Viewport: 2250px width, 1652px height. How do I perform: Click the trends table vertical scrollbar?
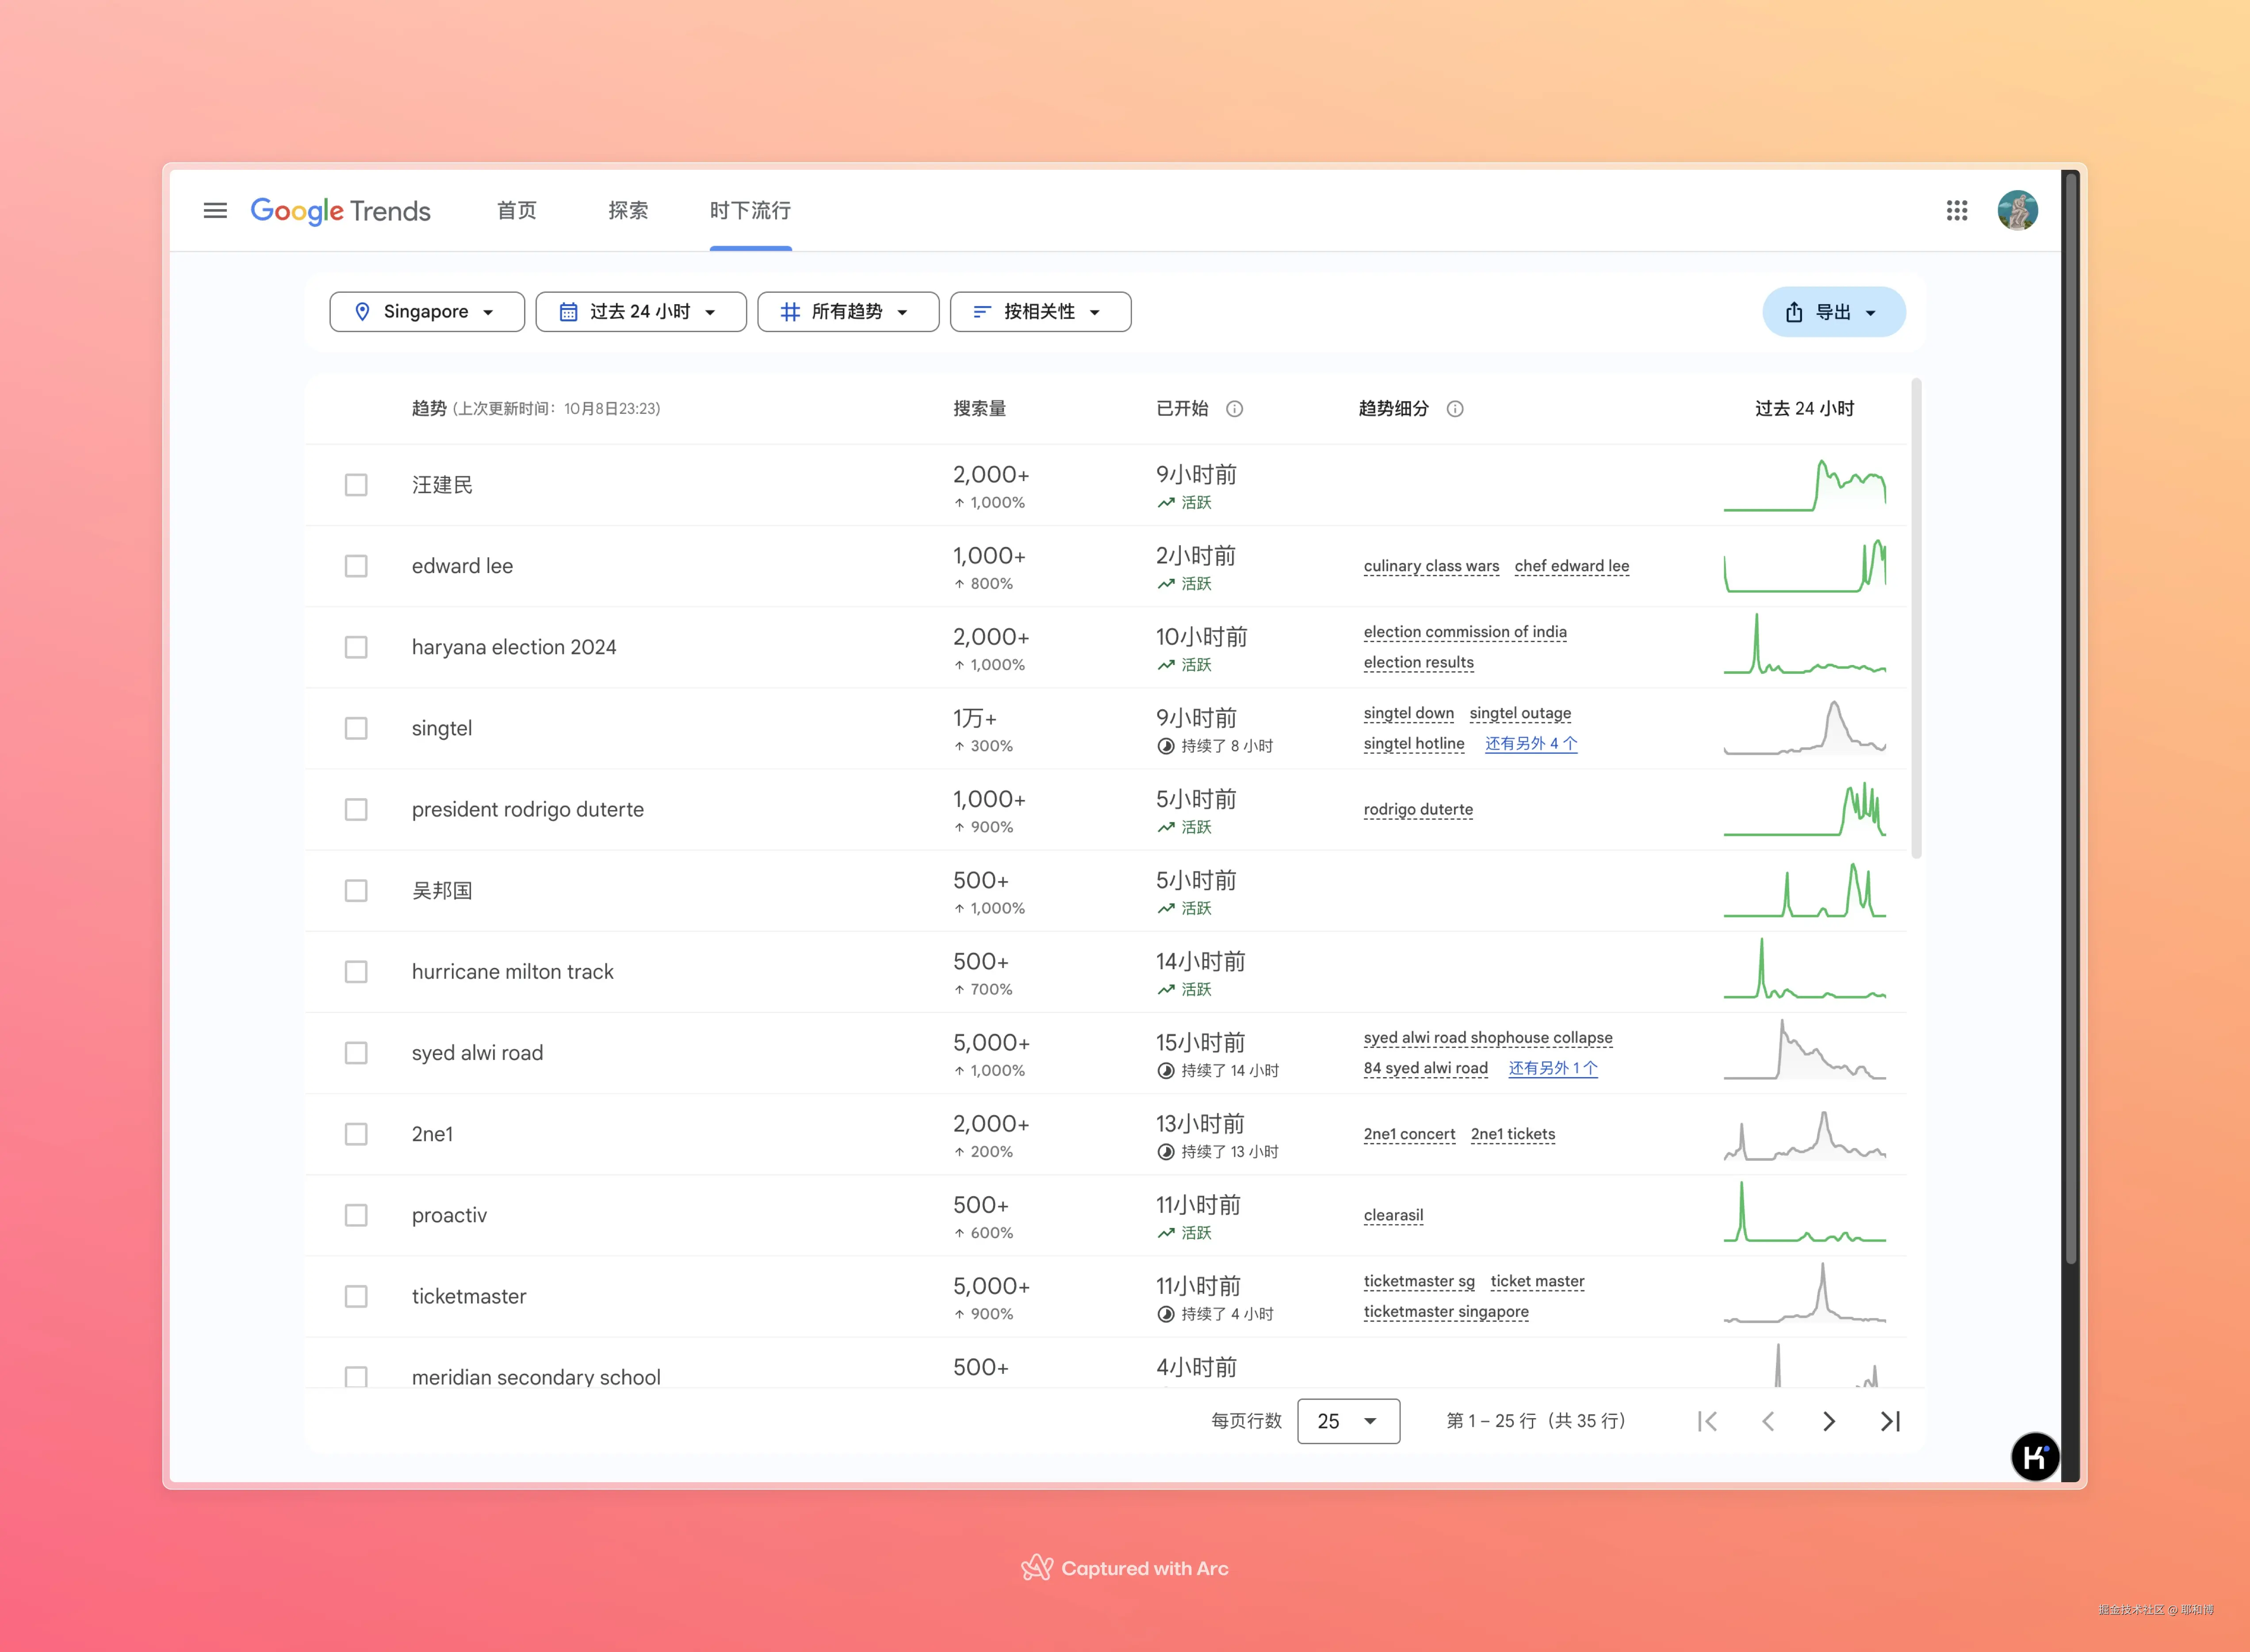pos(1916,620)
